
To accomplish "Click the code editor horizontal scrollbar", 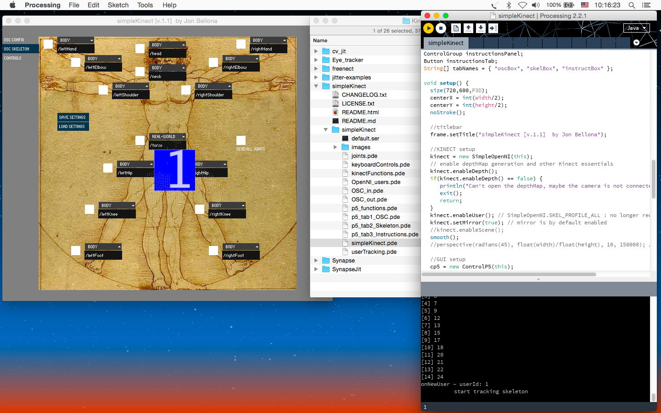I will coord(509,274).
